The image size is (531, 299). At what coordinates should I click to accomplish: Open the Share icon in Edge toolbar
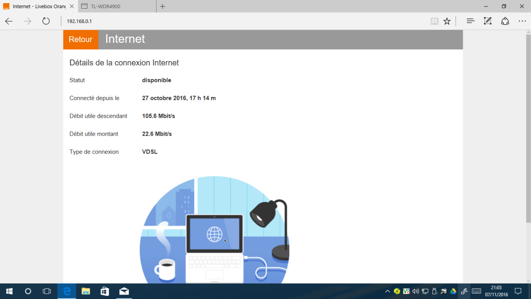coord(505,21)
